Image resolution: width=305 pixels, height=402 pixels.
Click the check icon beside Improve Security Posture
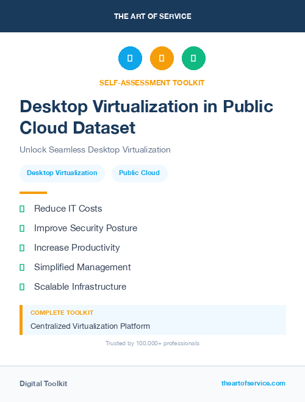tap(22, 228)
